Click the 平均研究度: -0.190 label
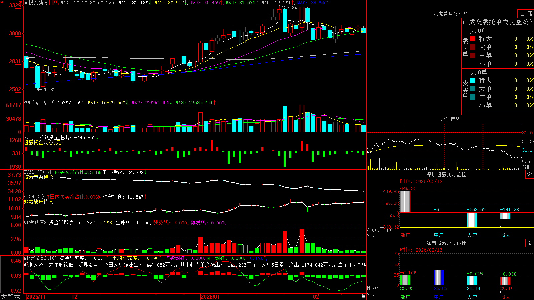Viewport: 534px width, 300px height. 137,258
